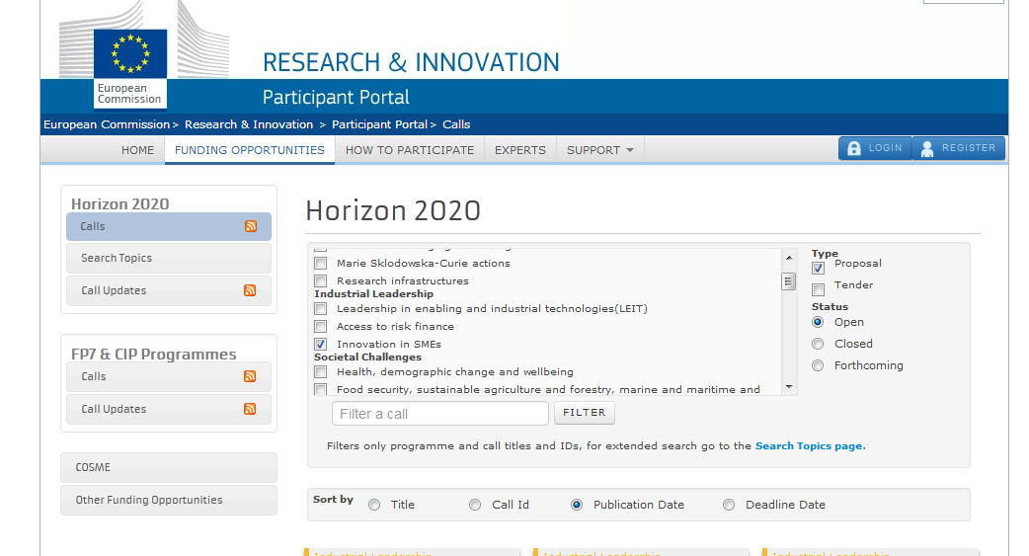The image size is (1029, 556).
Task: Select Horizon 2020 Calls sidebar item
Action: point(169,226)
